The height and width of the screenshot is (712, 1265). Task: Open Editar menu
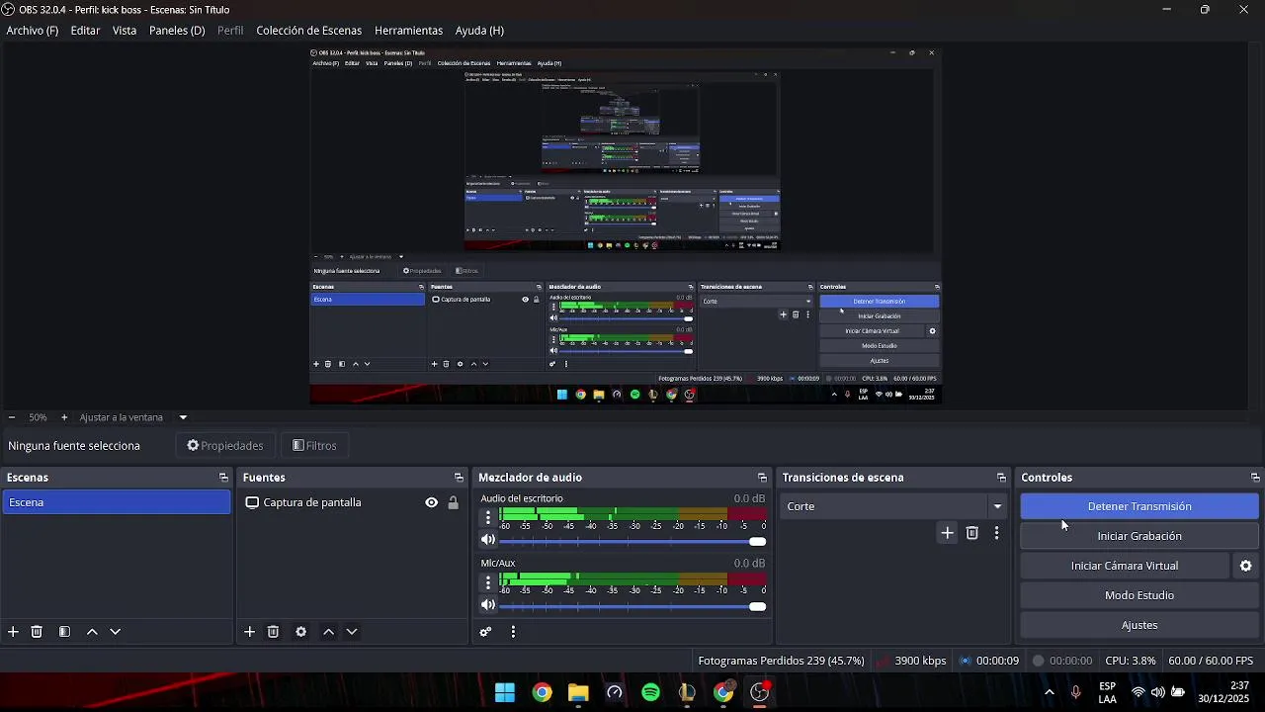85,31
